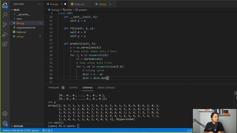Open the Explorer view in activity bar
The image size is (237, 133).
pyautogui.click(x=5, y=5)
